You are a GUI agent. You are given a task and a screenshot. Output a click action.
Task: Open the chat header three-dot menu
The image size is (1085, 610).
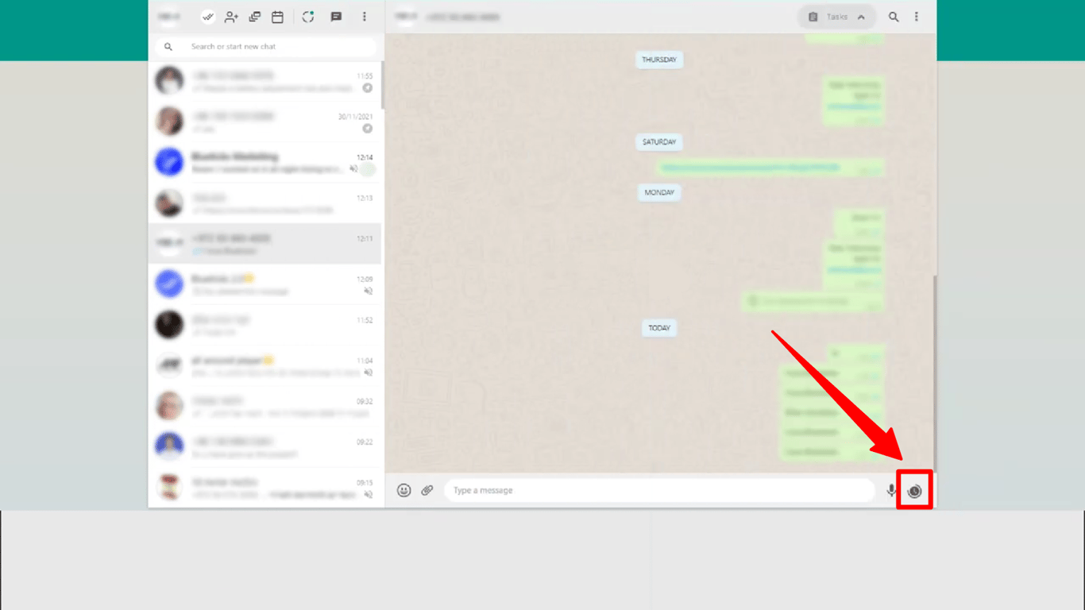click(917, 16)
